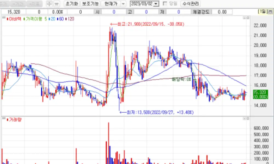Select the 거래량 volume legend

pyautogui.click(x=14, y=119)
